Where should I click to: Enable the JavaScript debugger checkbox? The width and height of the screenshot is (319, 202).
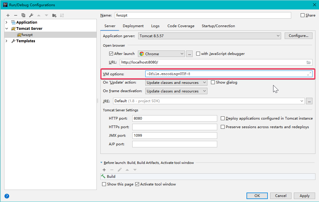(x=198, y=53)
